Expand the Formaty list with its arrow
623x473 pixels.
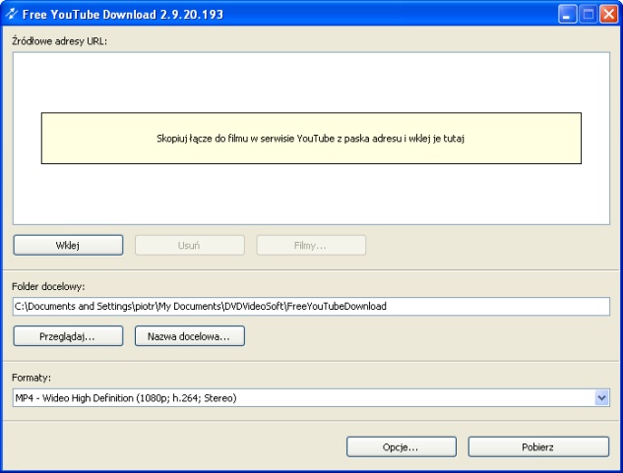(x=602, y=397)
